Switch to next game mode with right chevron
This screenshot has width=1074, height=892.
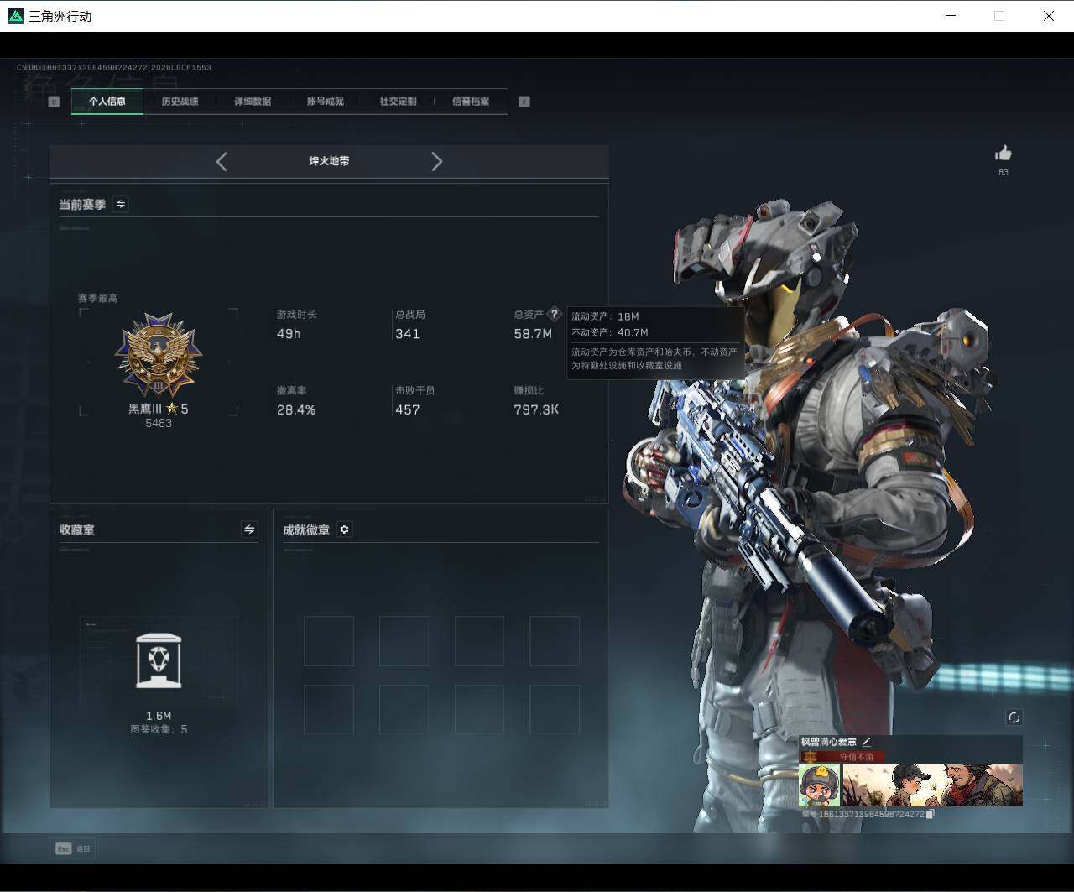(436, 161)
